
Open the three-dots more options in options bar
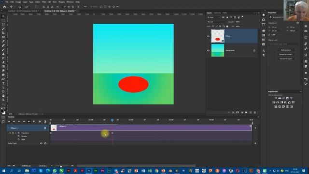point(85,7)
